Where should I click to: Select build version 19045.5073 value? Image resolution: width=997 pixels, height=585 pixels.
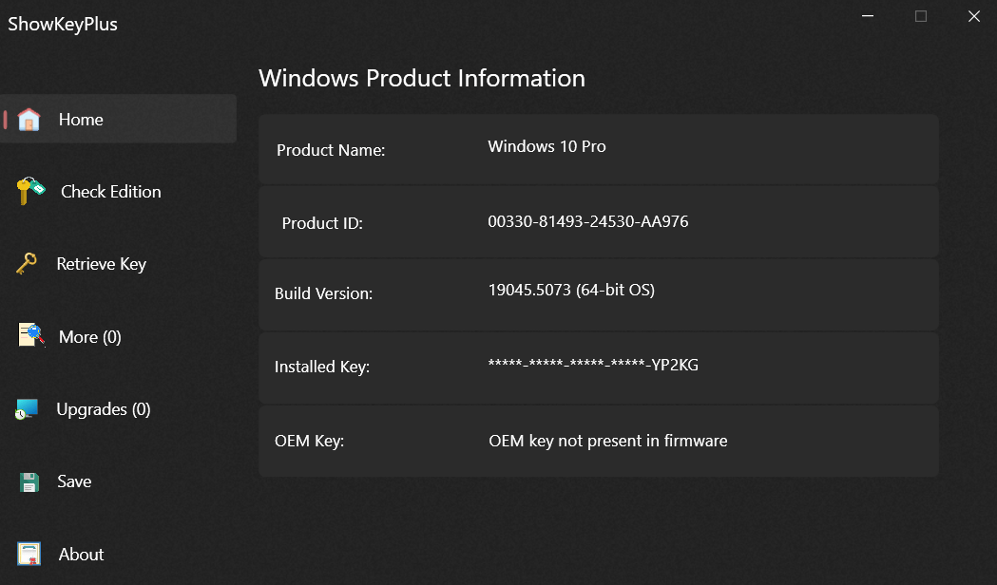(571, 290)
